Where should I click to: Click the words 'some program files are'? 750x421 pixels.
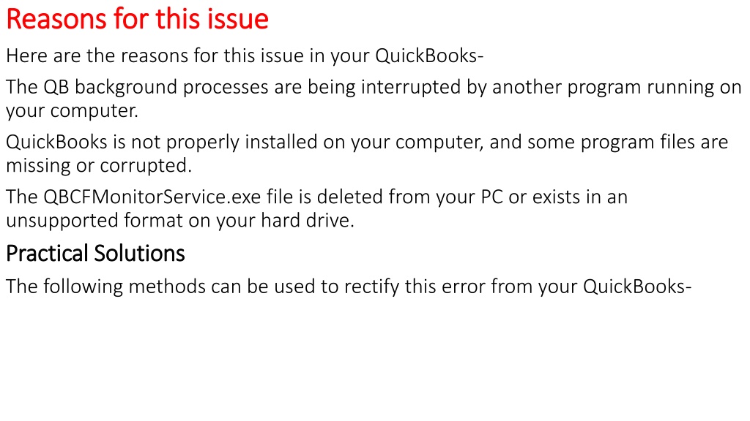coord(628,143)
